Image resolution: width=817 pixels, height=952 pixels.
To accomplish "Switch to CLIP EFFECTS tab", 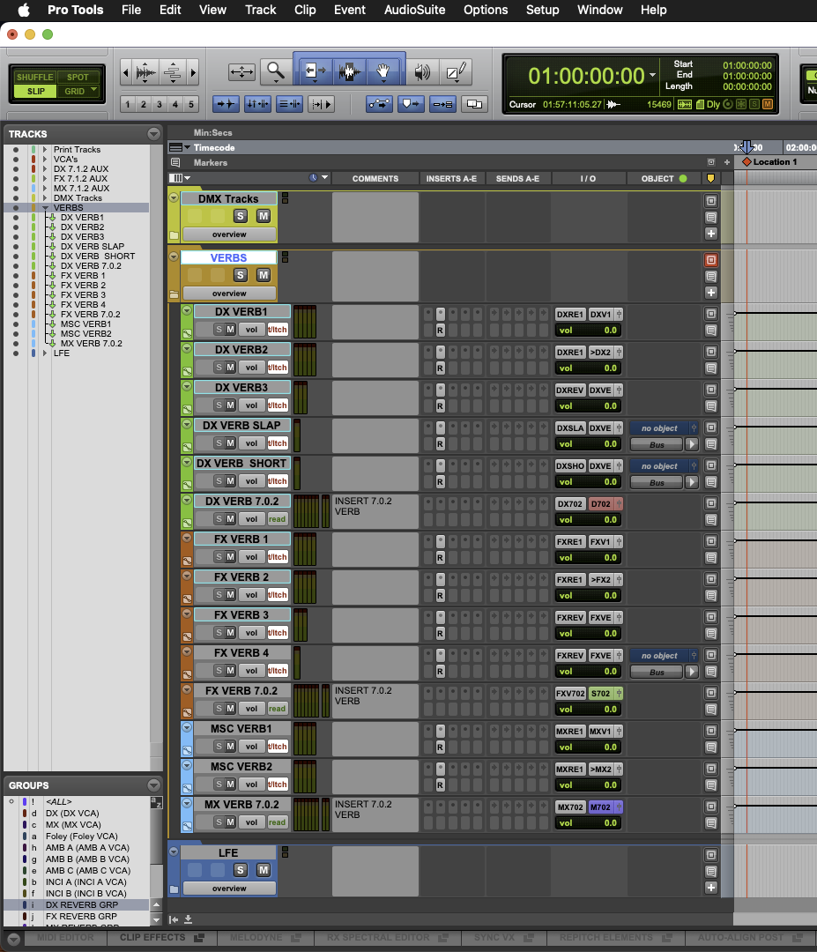I will point(161,937).
